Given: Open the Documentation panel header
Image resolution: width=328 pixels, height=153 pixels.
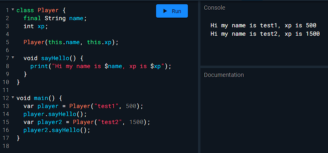Looking at the screenshot, I should click(x=224, y=75).
